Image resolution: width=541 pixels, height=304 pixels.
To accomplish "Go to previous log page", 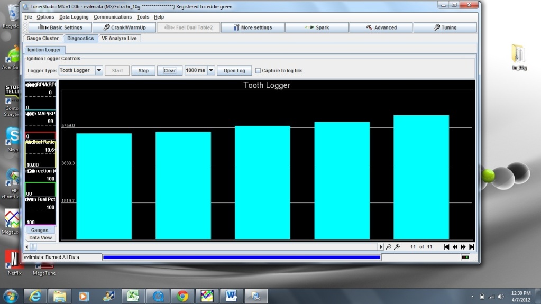I will [x=455, y=247].
